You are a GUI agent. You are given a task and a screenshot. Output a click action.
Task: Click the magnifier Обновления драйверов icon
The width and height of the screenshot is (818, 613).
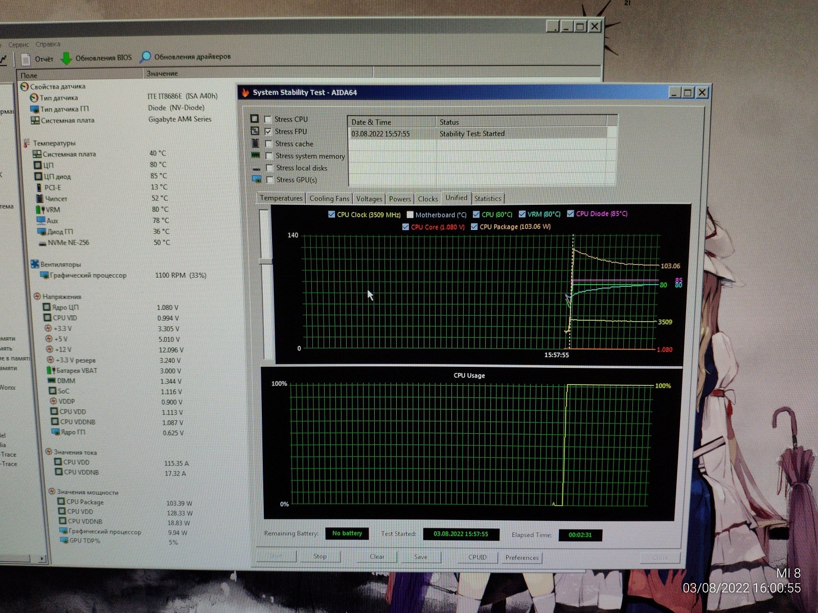pyautogui.click(x=146, y=57)
